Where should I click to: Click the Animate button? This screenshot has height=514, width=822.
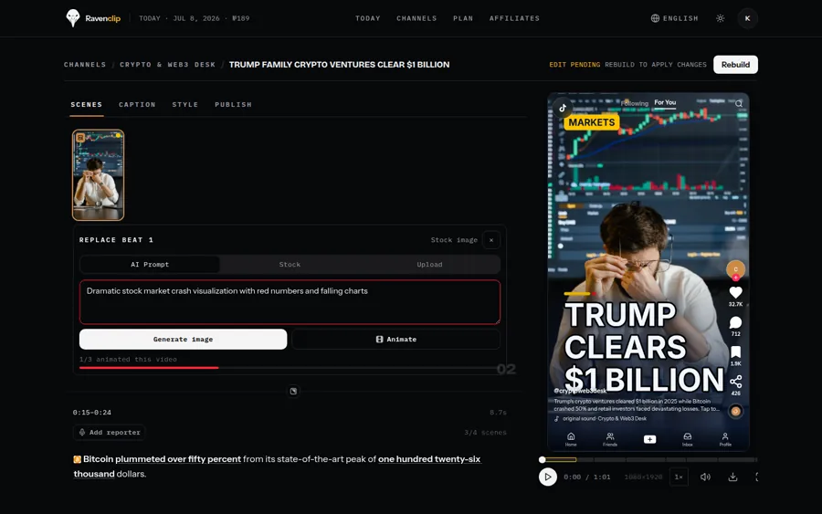coord(395,339)
